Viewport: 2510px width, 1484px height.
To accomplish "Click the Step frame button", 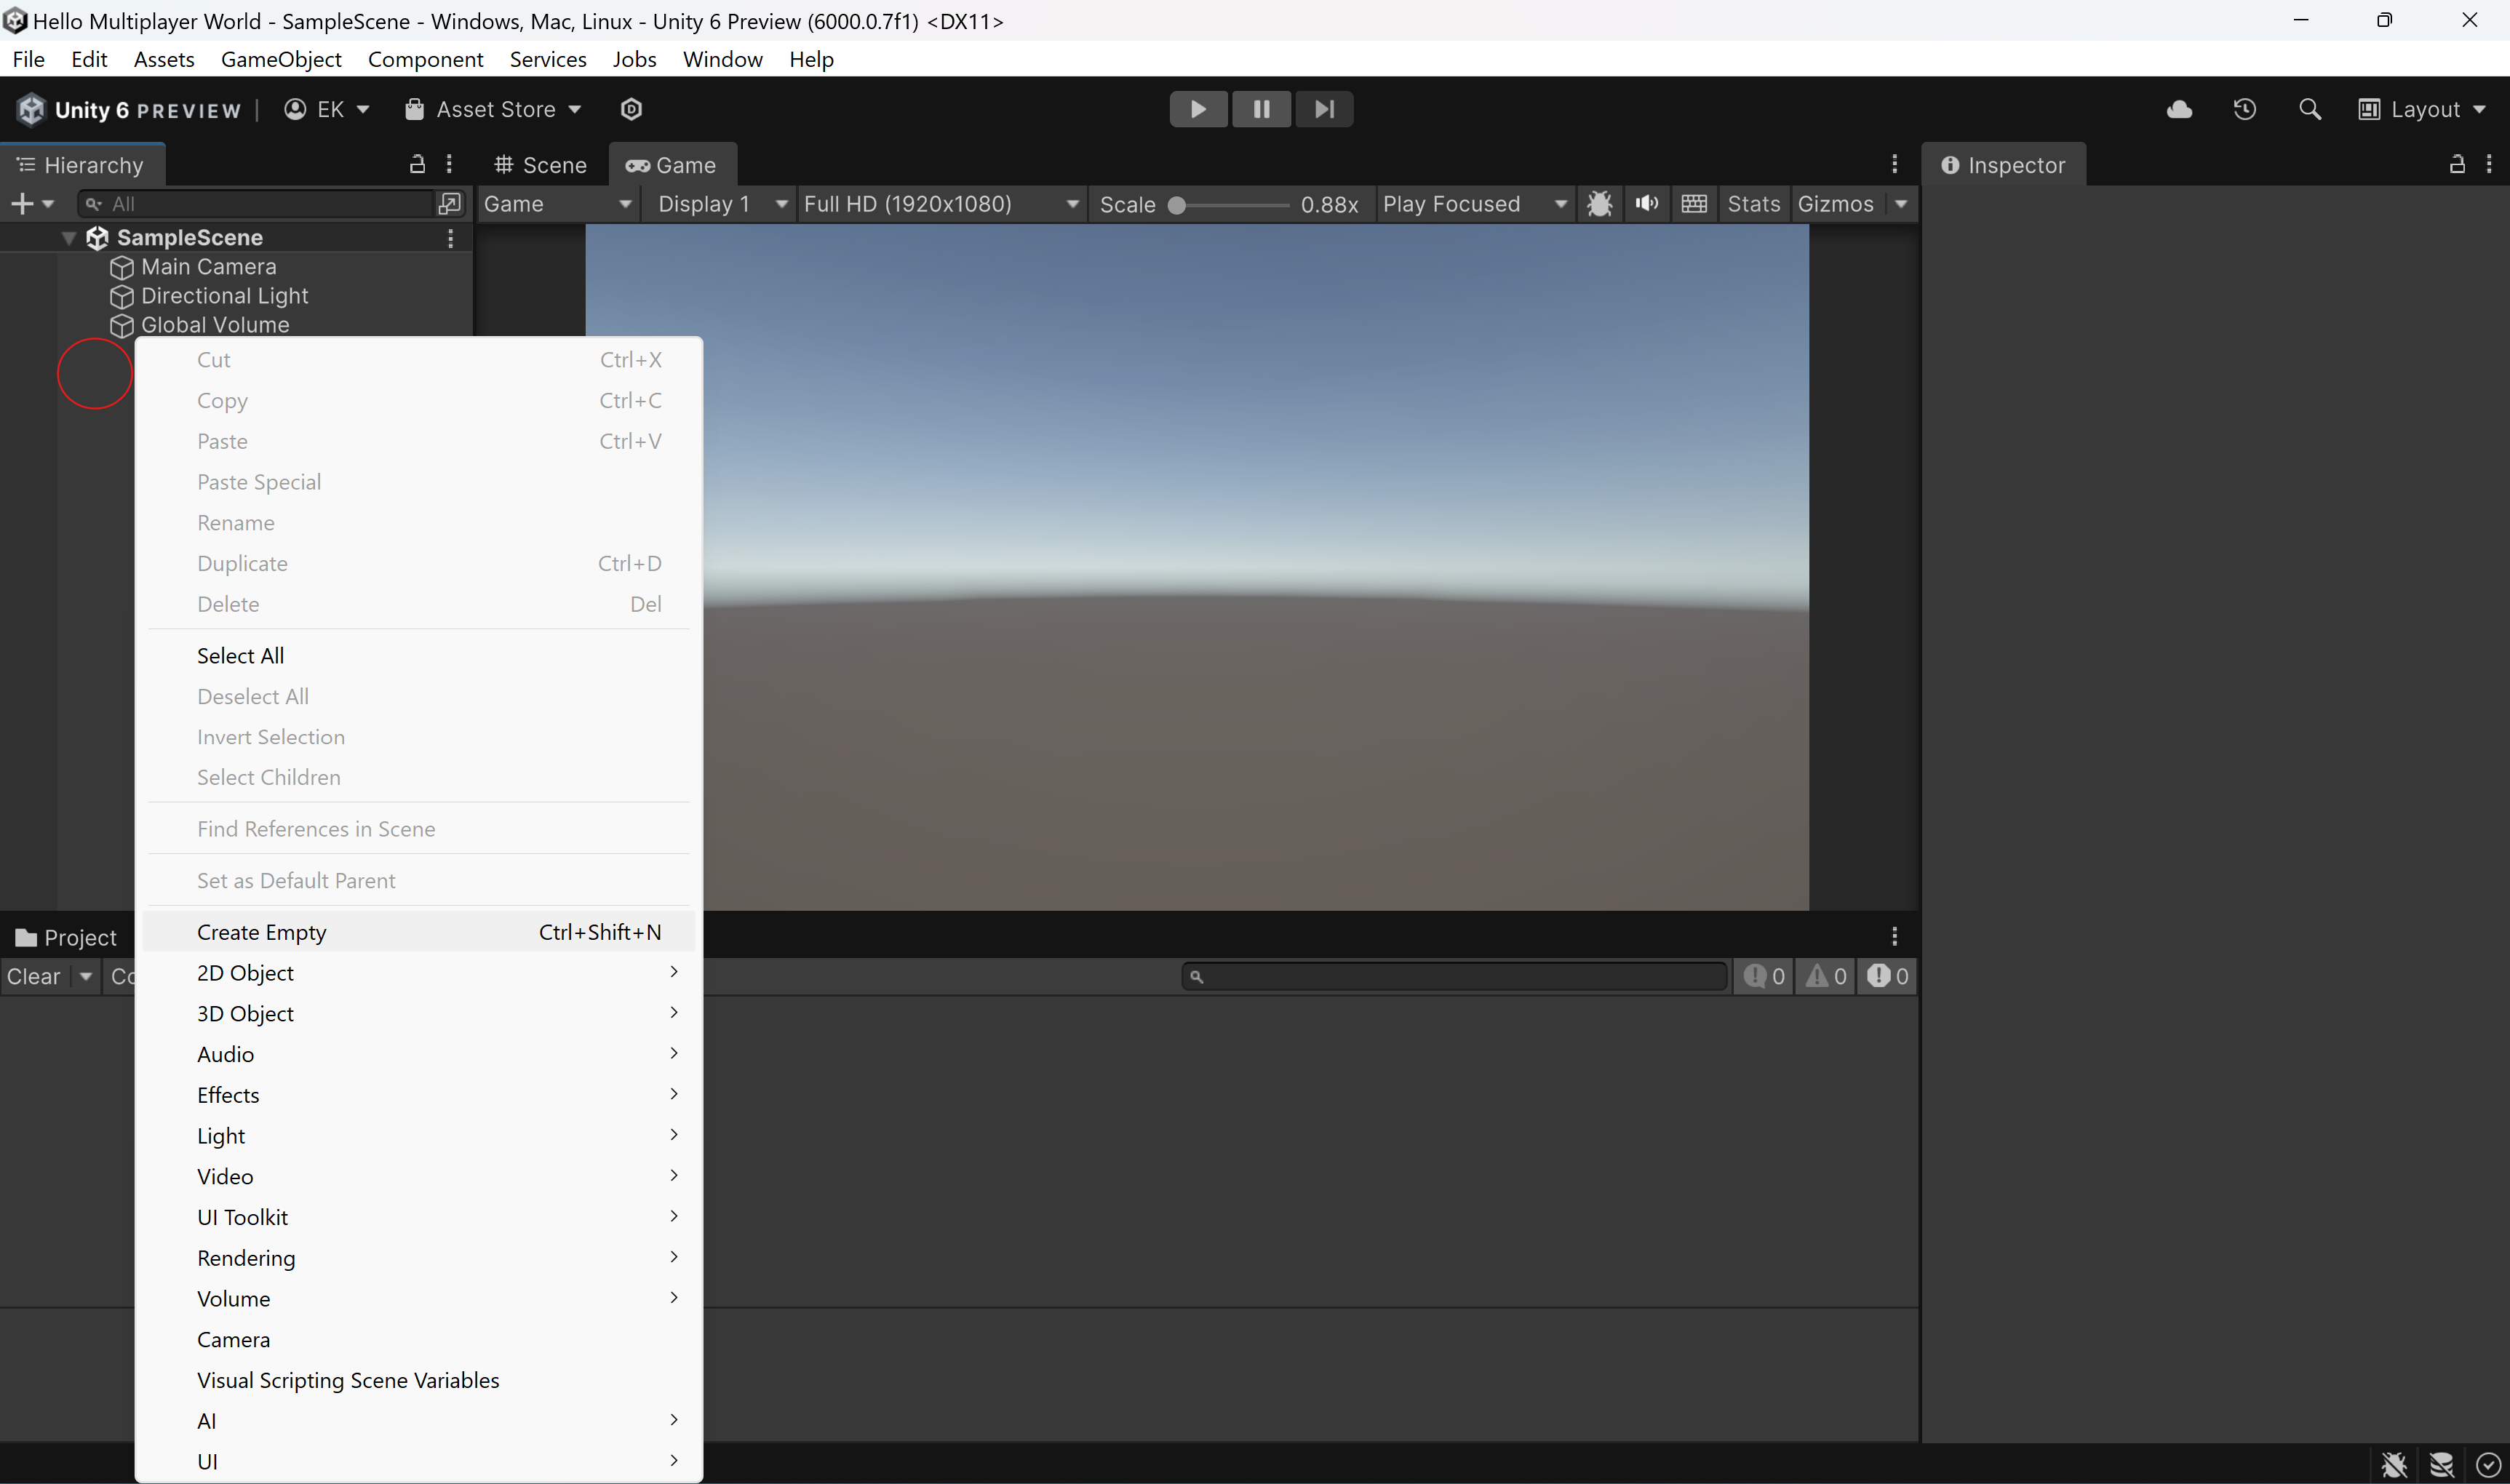I will coord(1324,109).
